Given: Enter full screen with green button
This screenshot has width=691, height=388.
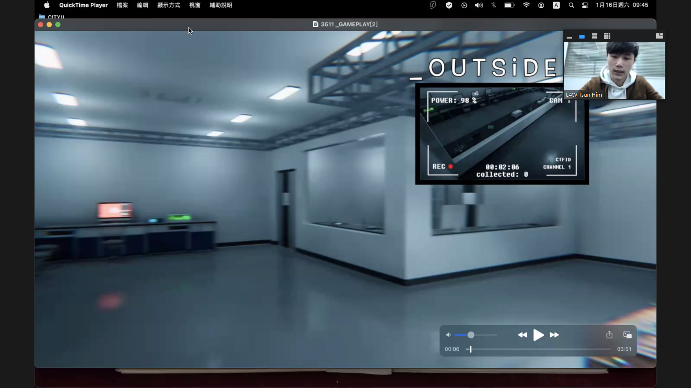Looking at the screenshot, I should (58, 24).
